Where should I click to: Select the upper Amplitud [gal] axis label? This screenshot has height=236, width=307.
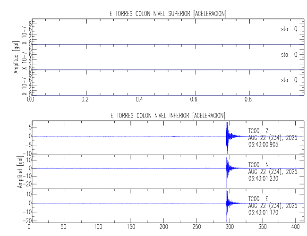(16, 57)
